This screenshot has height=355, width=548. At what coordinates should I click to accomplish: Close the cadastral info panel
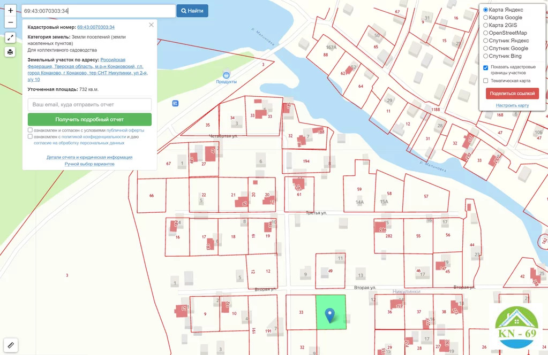151,25
